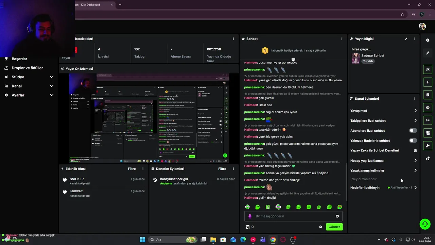Toggle the chat bubble widget icon in sidebar

[428, 108]
